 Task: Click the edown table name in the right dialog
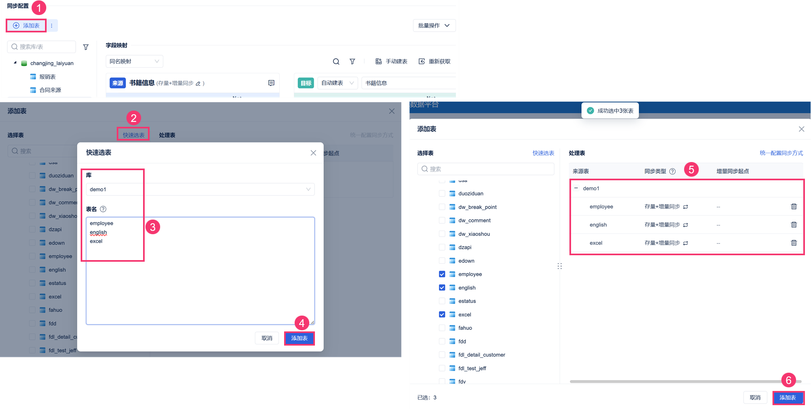[x=466, y=261]
